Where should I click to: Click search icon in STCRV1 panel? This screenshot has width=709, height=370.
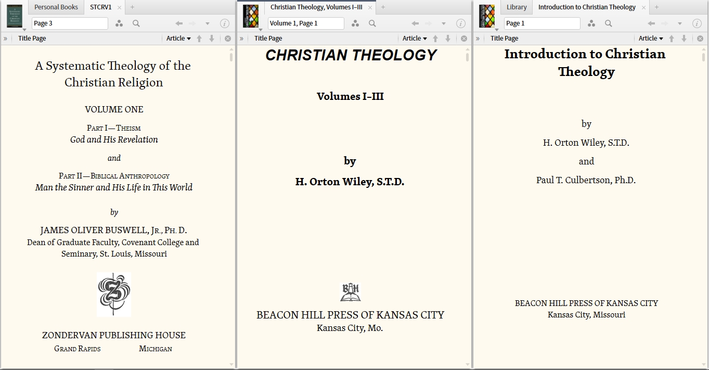(x=136, y=23)
